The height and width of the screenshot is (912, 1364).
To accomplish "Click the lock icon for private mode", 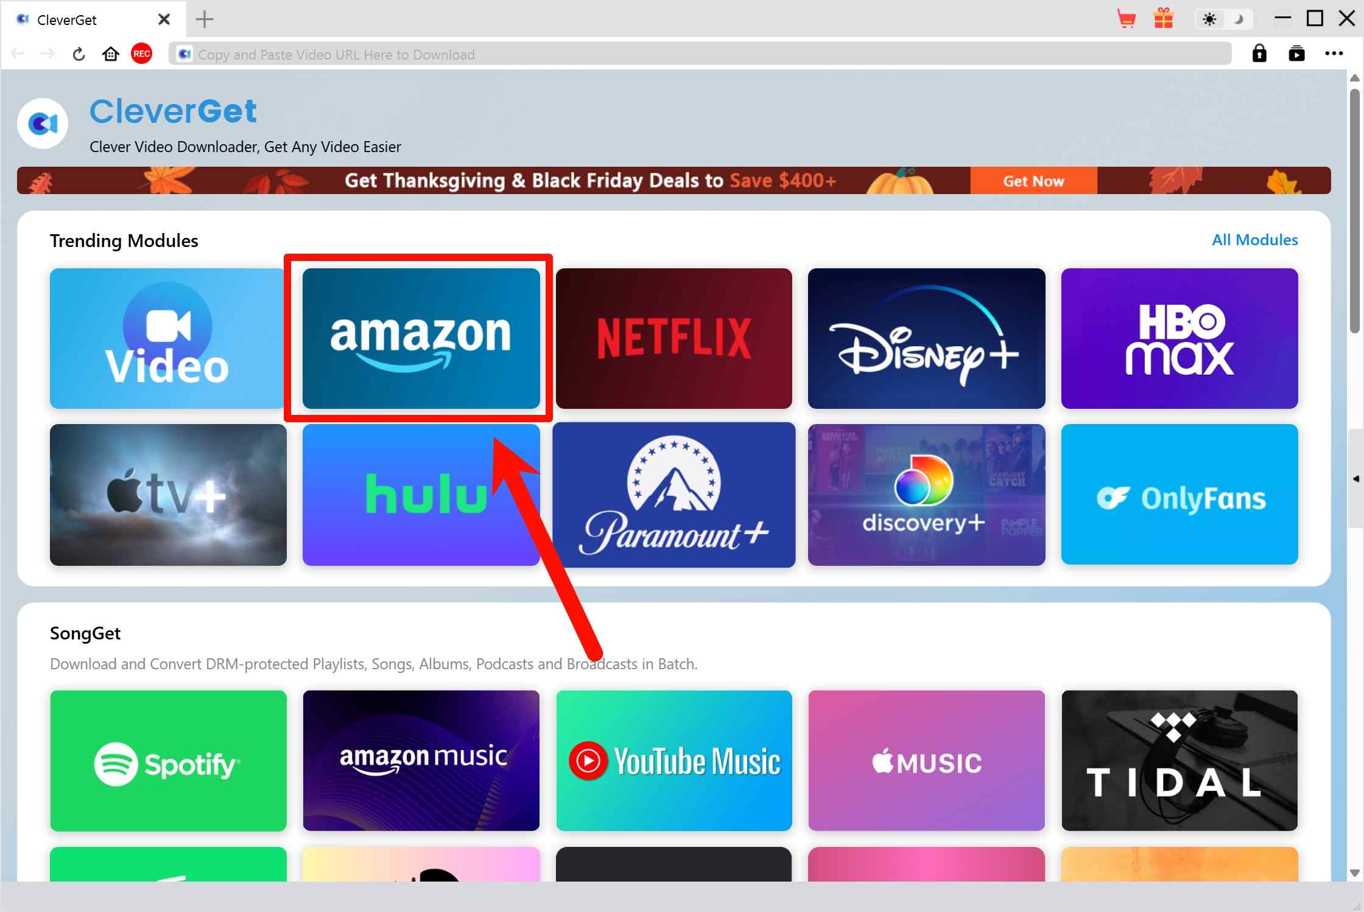I will [1260, 54].
